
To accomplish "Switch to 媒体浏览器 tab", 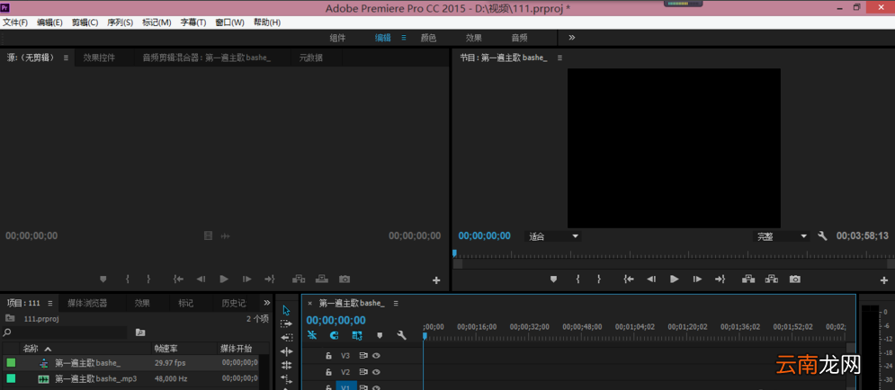I will point(87,303).
